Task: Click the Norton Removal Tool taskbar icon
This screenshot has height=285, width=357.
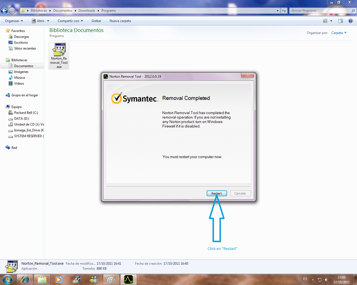Action: coord(129,279)
